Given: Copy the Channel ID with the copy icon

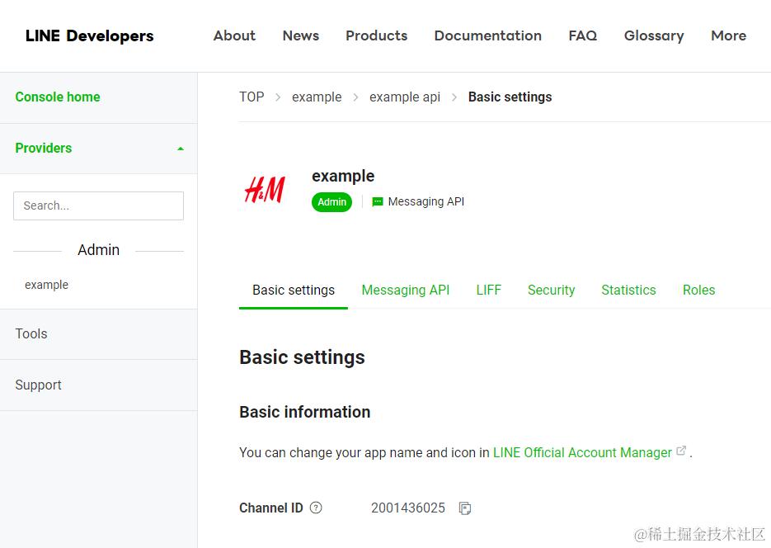Looking at the screenshot, I should click(465, 508).
